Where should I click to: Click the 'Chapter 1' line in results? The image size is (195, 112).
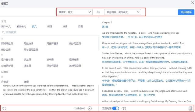click(x=107, y=22)
